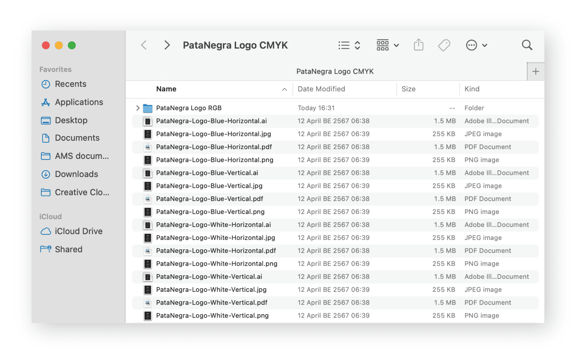Open the ellipsis More actions menu
Screen dimensions: 584x353
476,45
